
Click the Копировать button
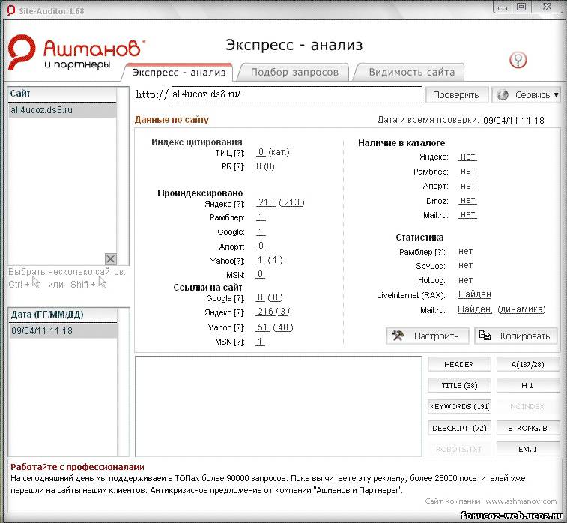(x=515, y=336)
